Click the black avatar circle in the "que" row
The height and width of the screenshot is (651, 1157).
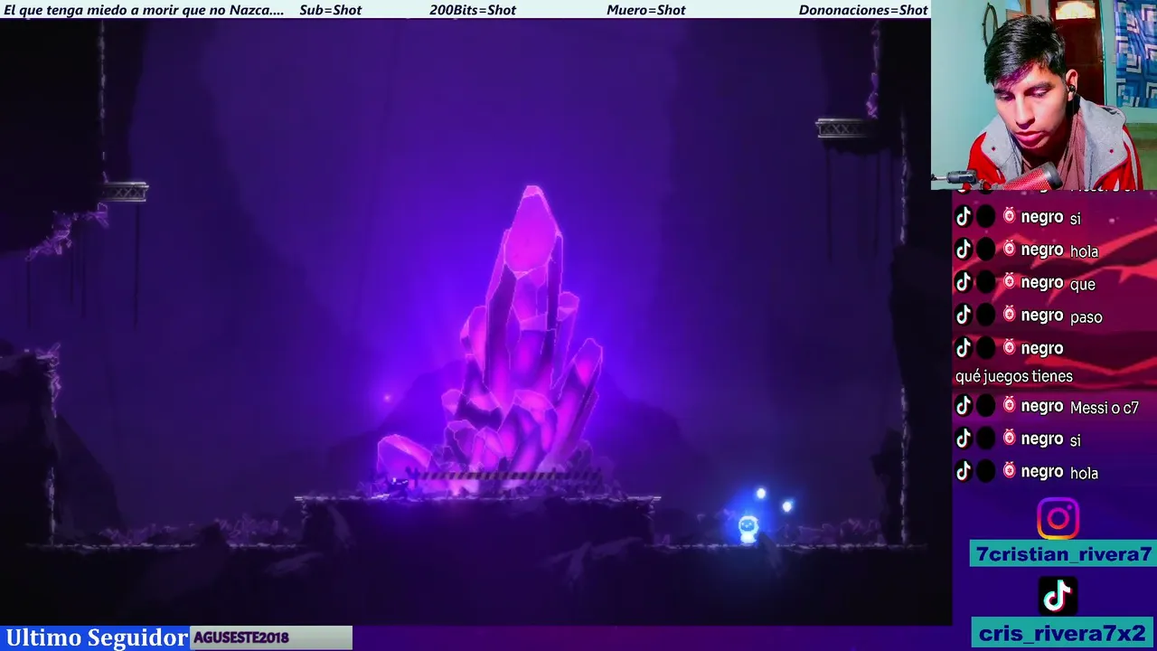point(986,282)
